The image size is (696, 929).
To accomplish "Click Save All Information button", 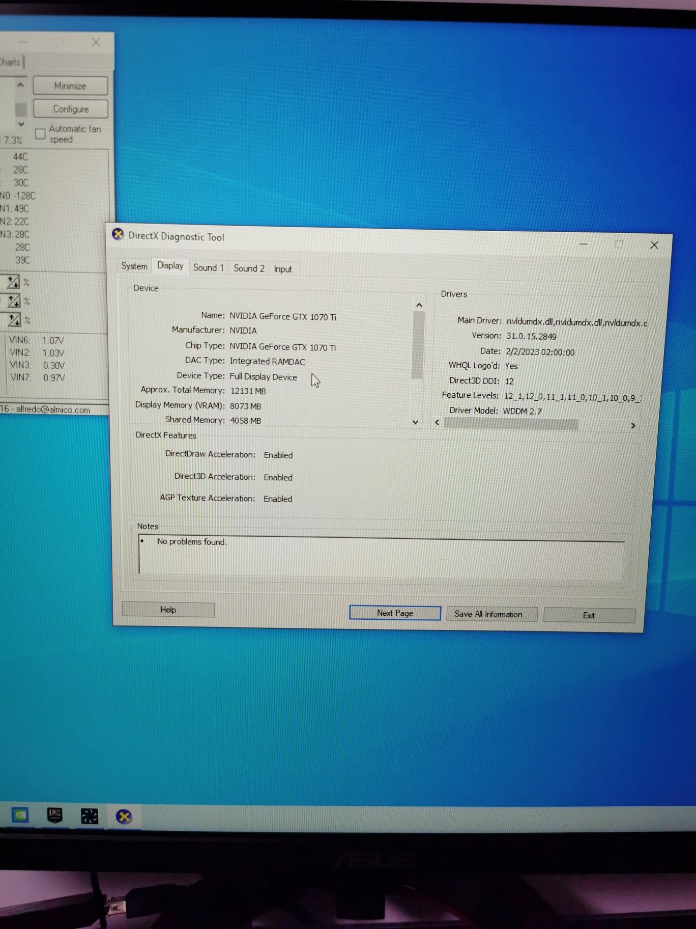I will 491,614.
